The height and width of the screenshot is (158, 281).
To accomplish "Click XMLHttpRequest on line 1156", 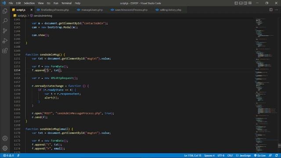I will (x=61, y=78).
